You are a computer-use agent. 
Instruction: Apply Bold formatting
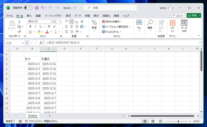coord(30,27)
